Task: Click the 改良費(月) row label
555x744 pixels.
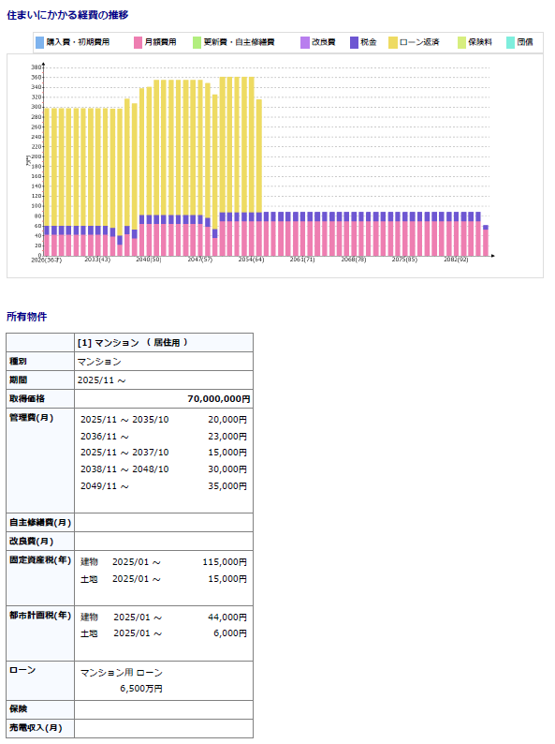Action: pyautogui.click(x=31, y=541)
